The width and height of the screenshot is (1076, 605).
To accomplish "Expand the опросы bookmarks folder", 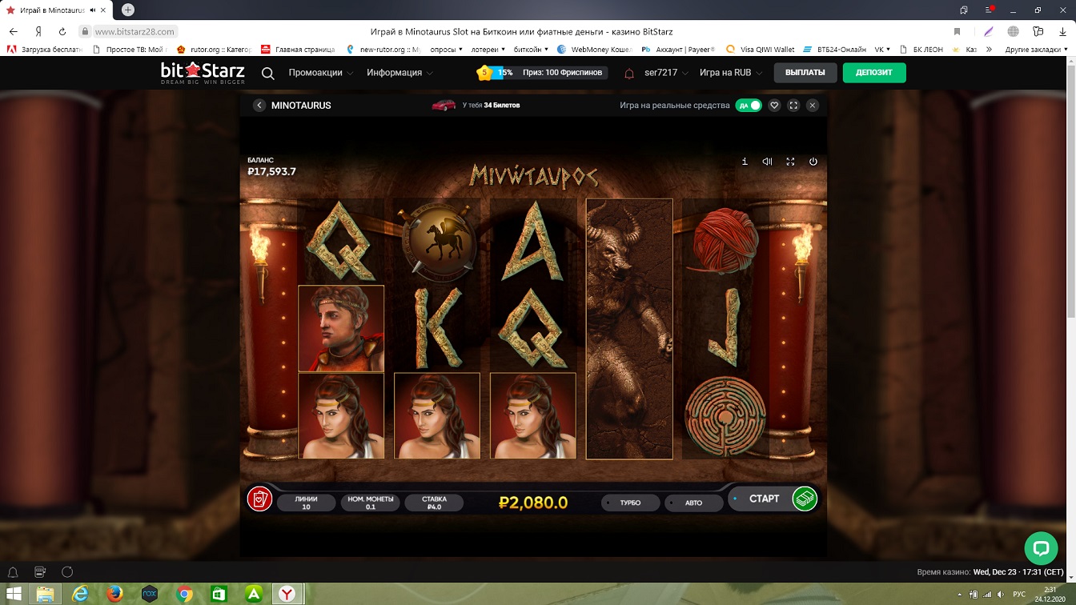I will coord(447,49).
